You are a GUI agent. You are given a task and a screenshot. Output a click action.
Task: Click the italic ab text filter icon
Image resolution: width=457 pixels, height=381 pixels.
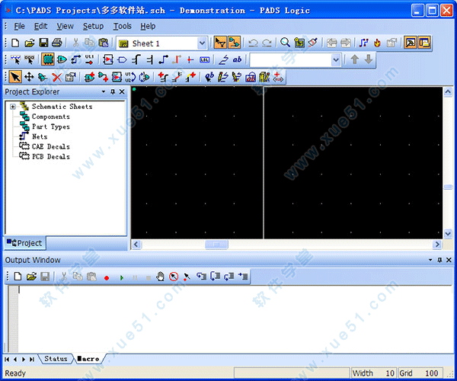[237, 59]
